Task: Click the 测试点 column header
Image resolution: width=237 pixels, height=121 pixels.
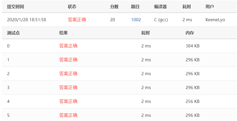Action: [13, 33]
